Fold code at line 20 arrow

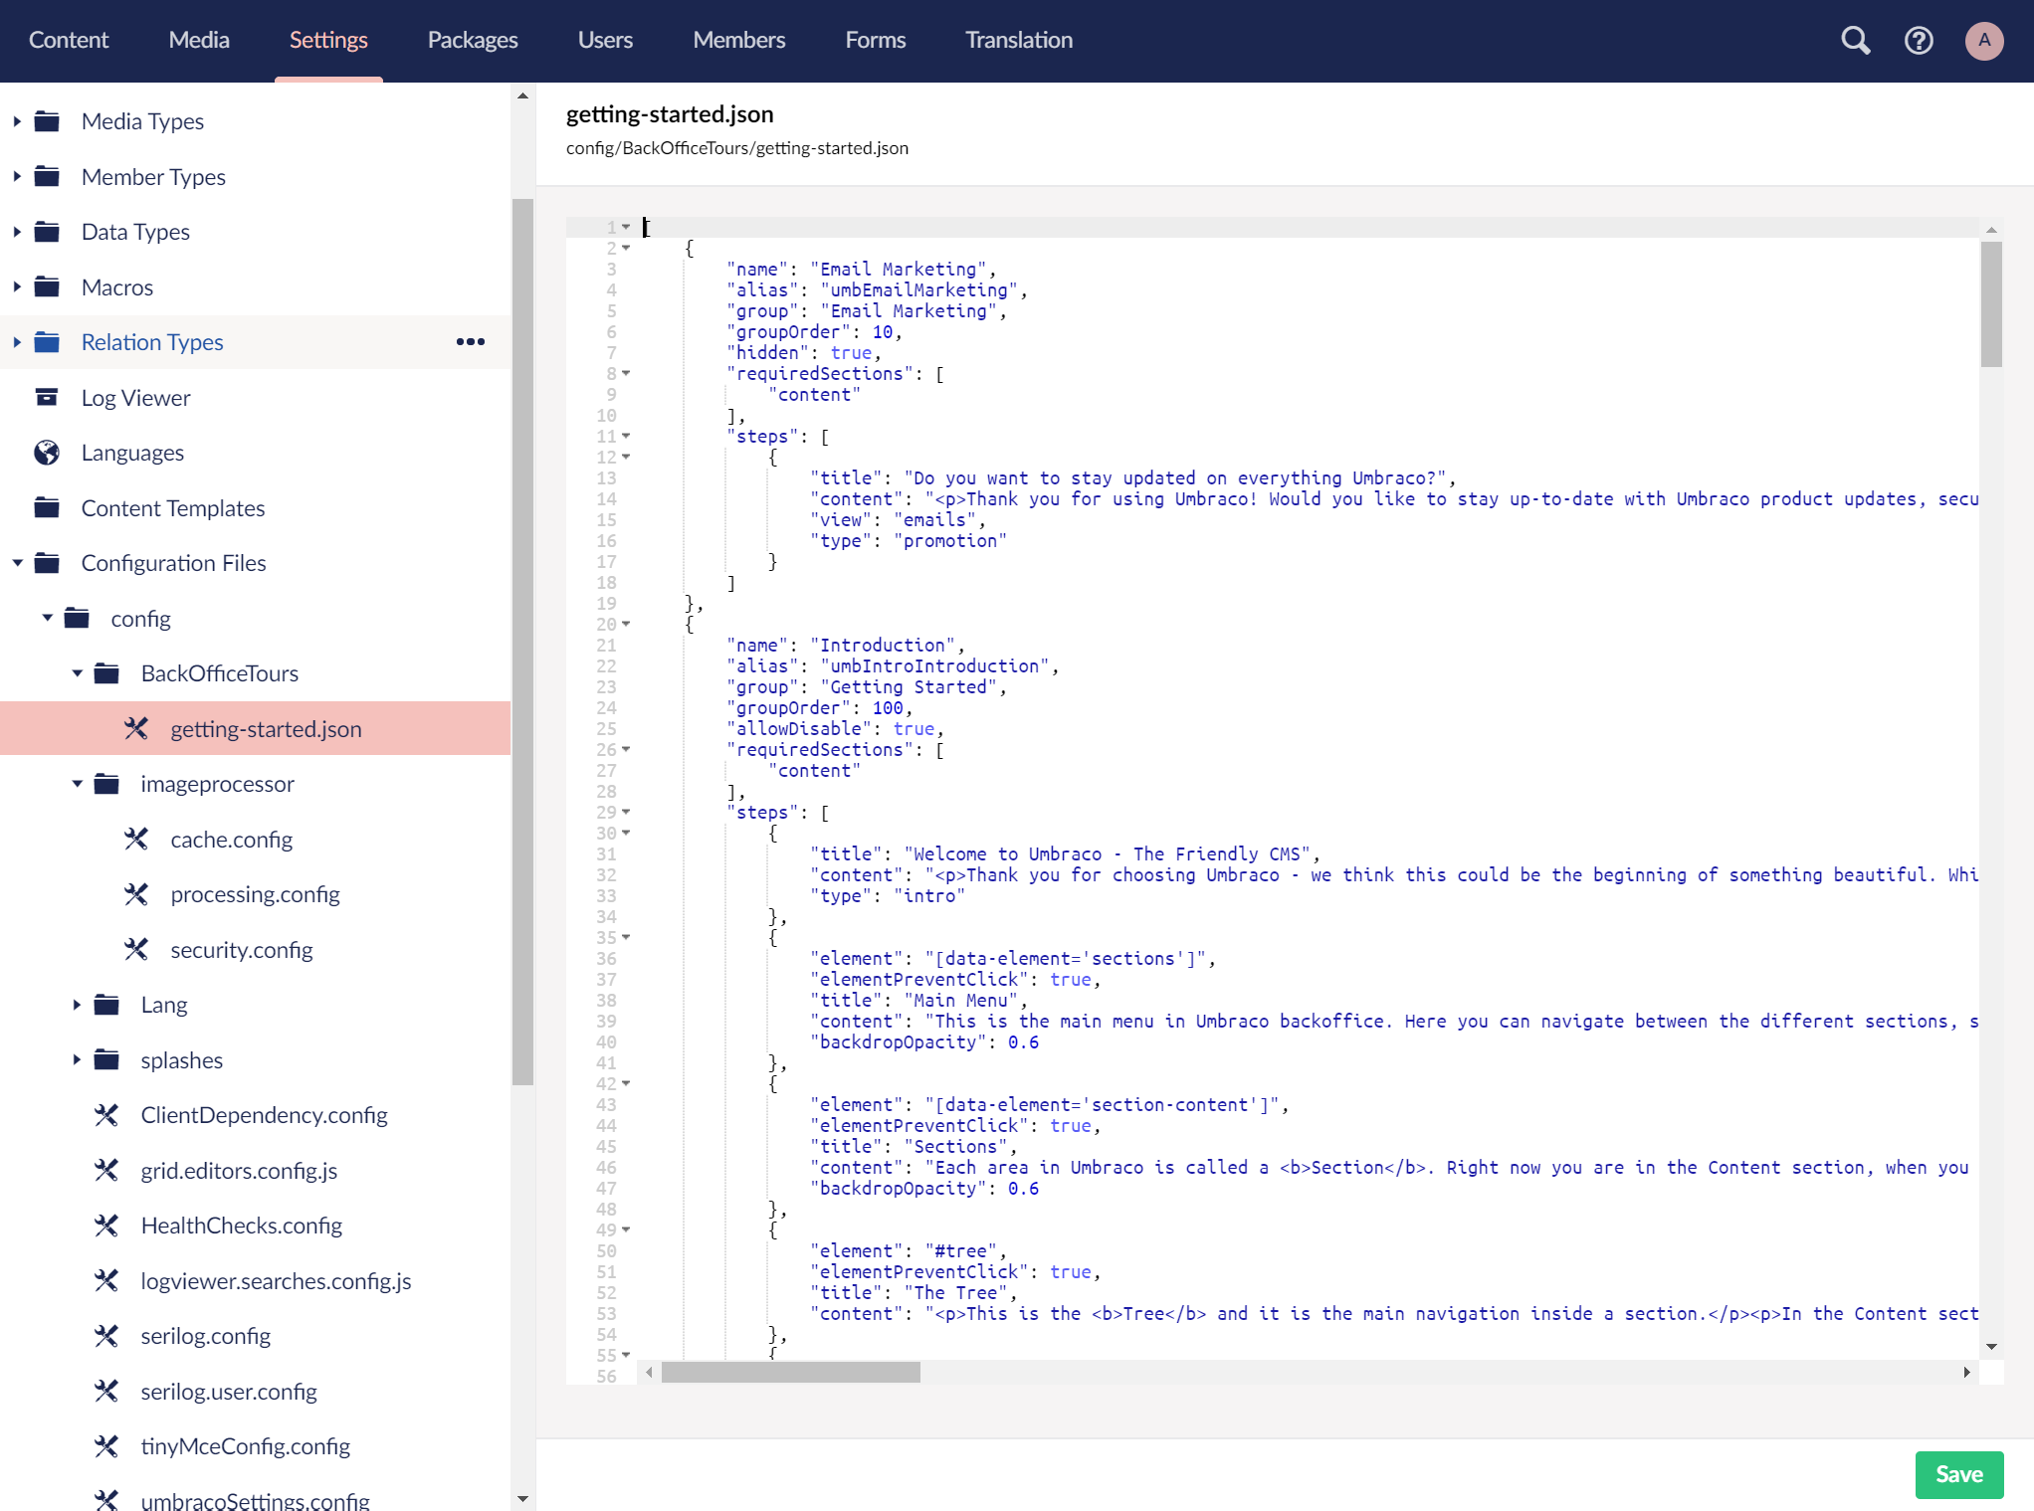click(x=626, y=625)
